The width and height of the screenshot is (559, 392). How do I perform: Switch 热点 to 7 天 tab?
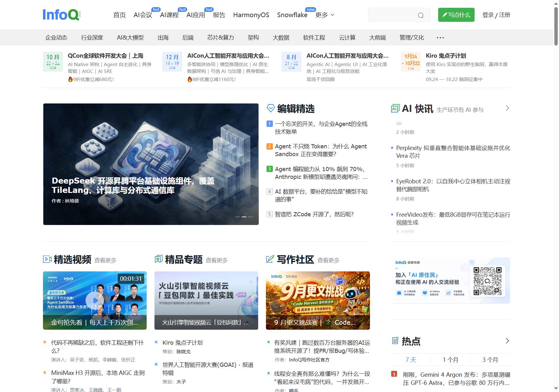click(411, 360)
